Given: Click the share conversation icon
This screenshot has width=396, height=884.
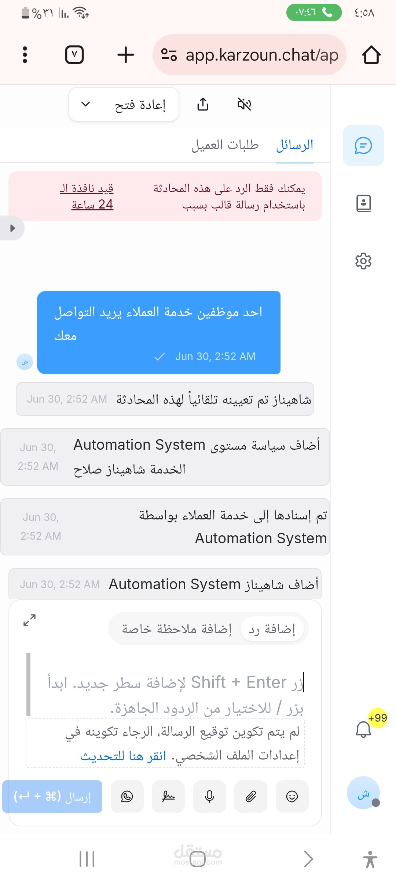Looking at the screenshot, I should [x=203, y=105].
